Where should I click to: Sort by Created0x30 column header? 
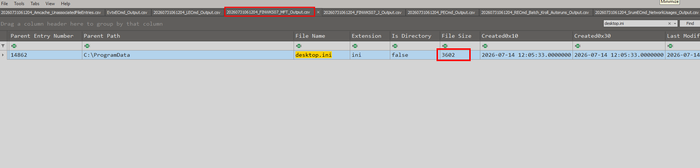[619, 36]
